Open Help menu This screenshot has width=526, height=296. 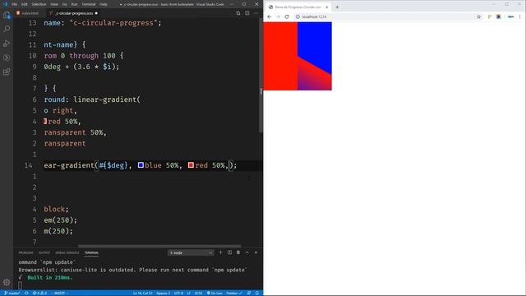(x=104, y=4)
